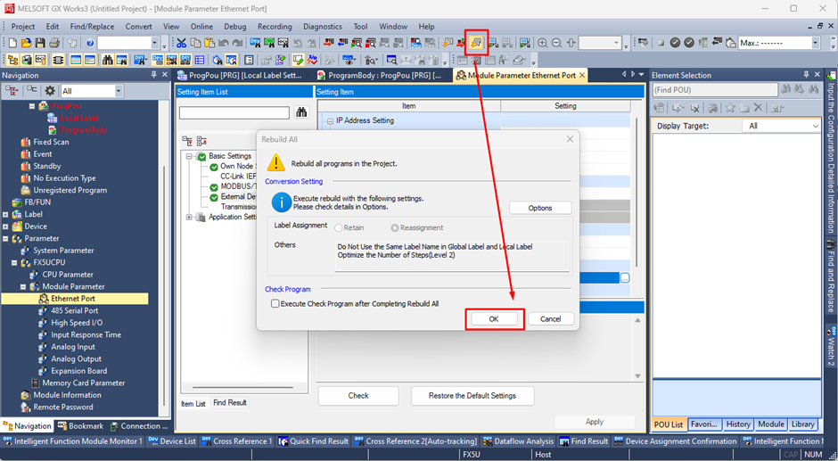838x461 pixels.
Task: Switch to the Bookmark tab
Action: pos(80,426)
